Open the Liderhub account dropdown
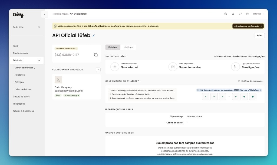The width and height of the screenshot is (277, 165). (x=258, y=14)
